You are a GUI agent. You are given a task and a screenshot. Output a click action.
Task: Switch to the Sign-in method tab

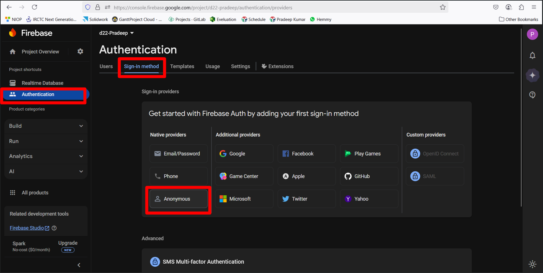point(141,66)
